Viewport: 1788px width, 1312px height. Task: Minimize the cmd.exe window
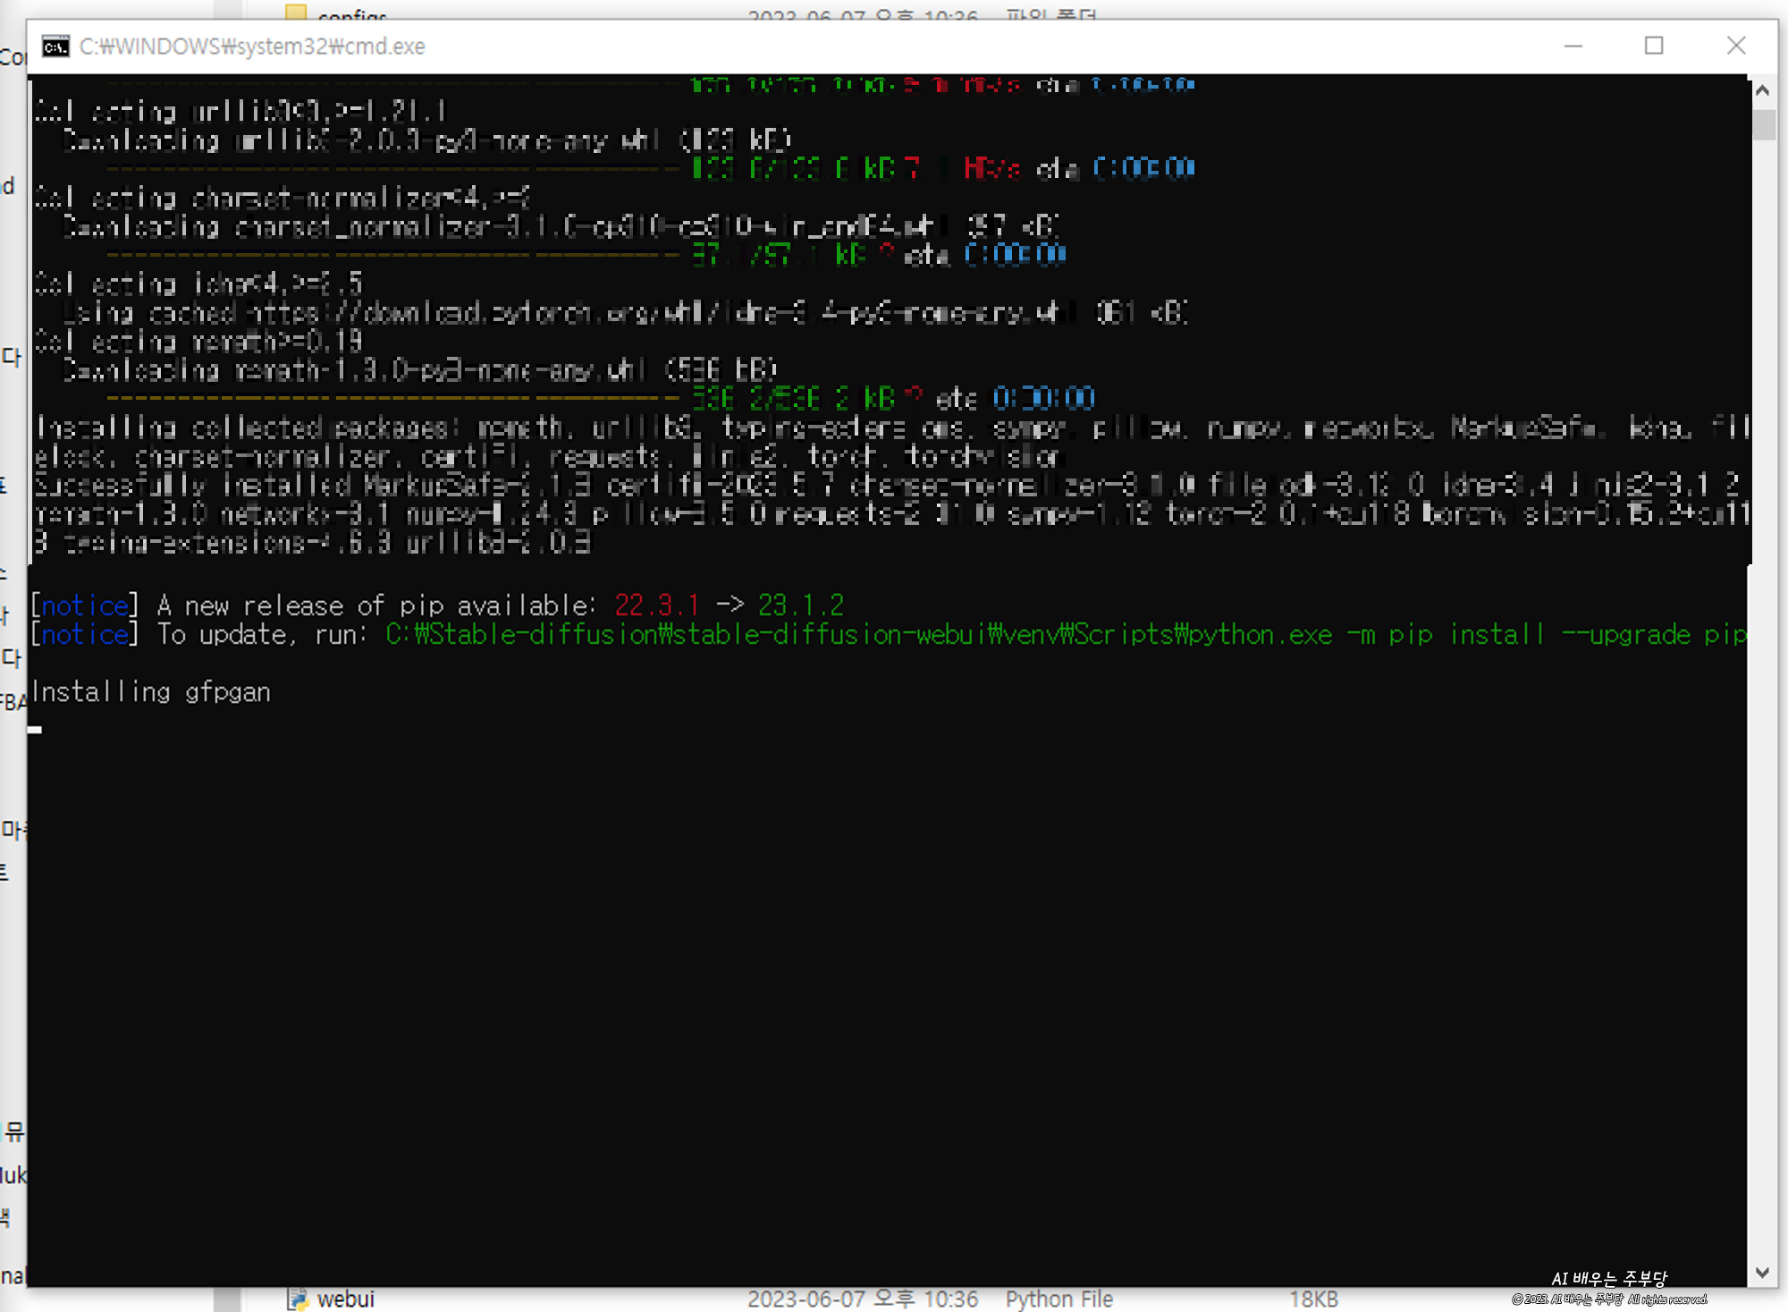pos(1573,46)
